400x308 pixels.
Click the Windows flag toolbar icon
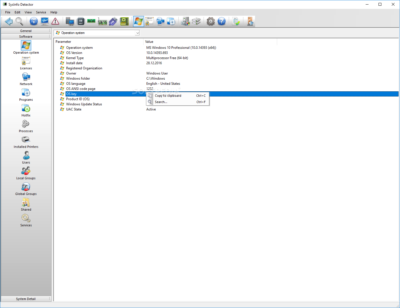[139, 21]
